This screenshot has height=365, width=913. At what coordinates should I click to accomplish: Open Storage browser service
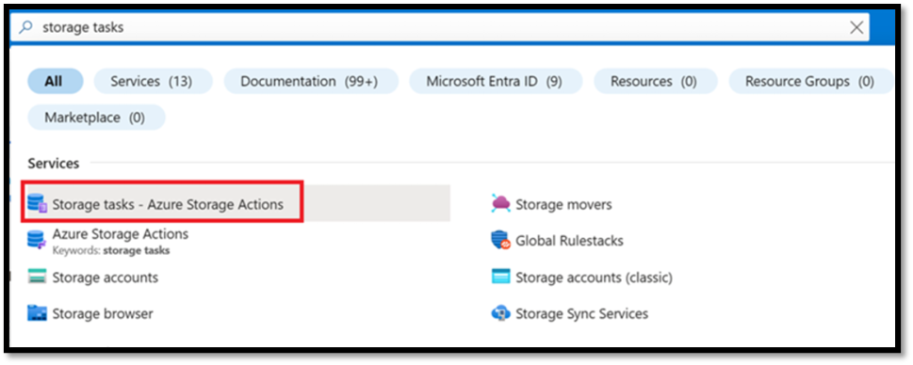click(x=103, y=314)
